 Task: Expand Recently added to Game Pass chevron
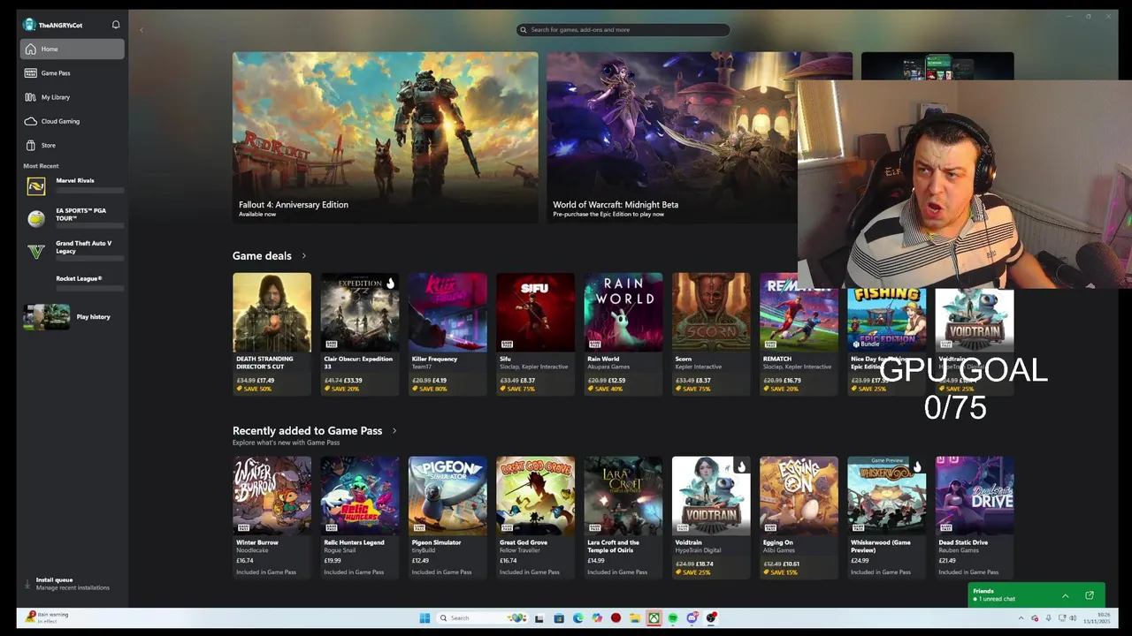[394, 431]
